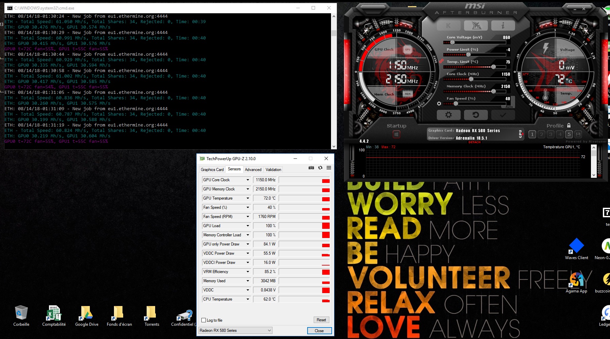
Task: Reset Afterburner clocks with the reset arrow icon
Action: (x=476, y=115)
